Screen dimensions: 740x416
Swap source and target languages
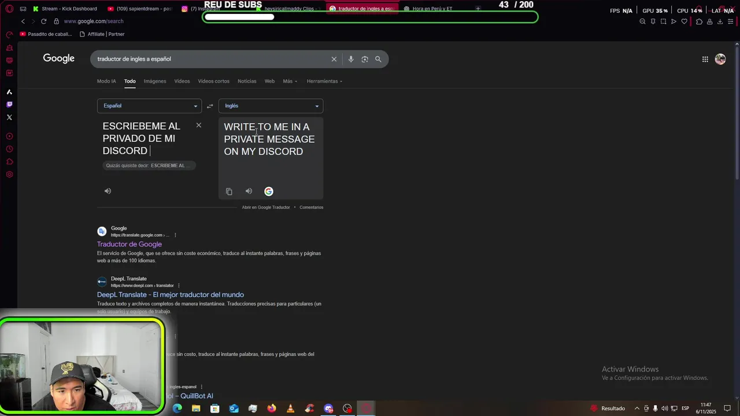click(x=210, y=106)
